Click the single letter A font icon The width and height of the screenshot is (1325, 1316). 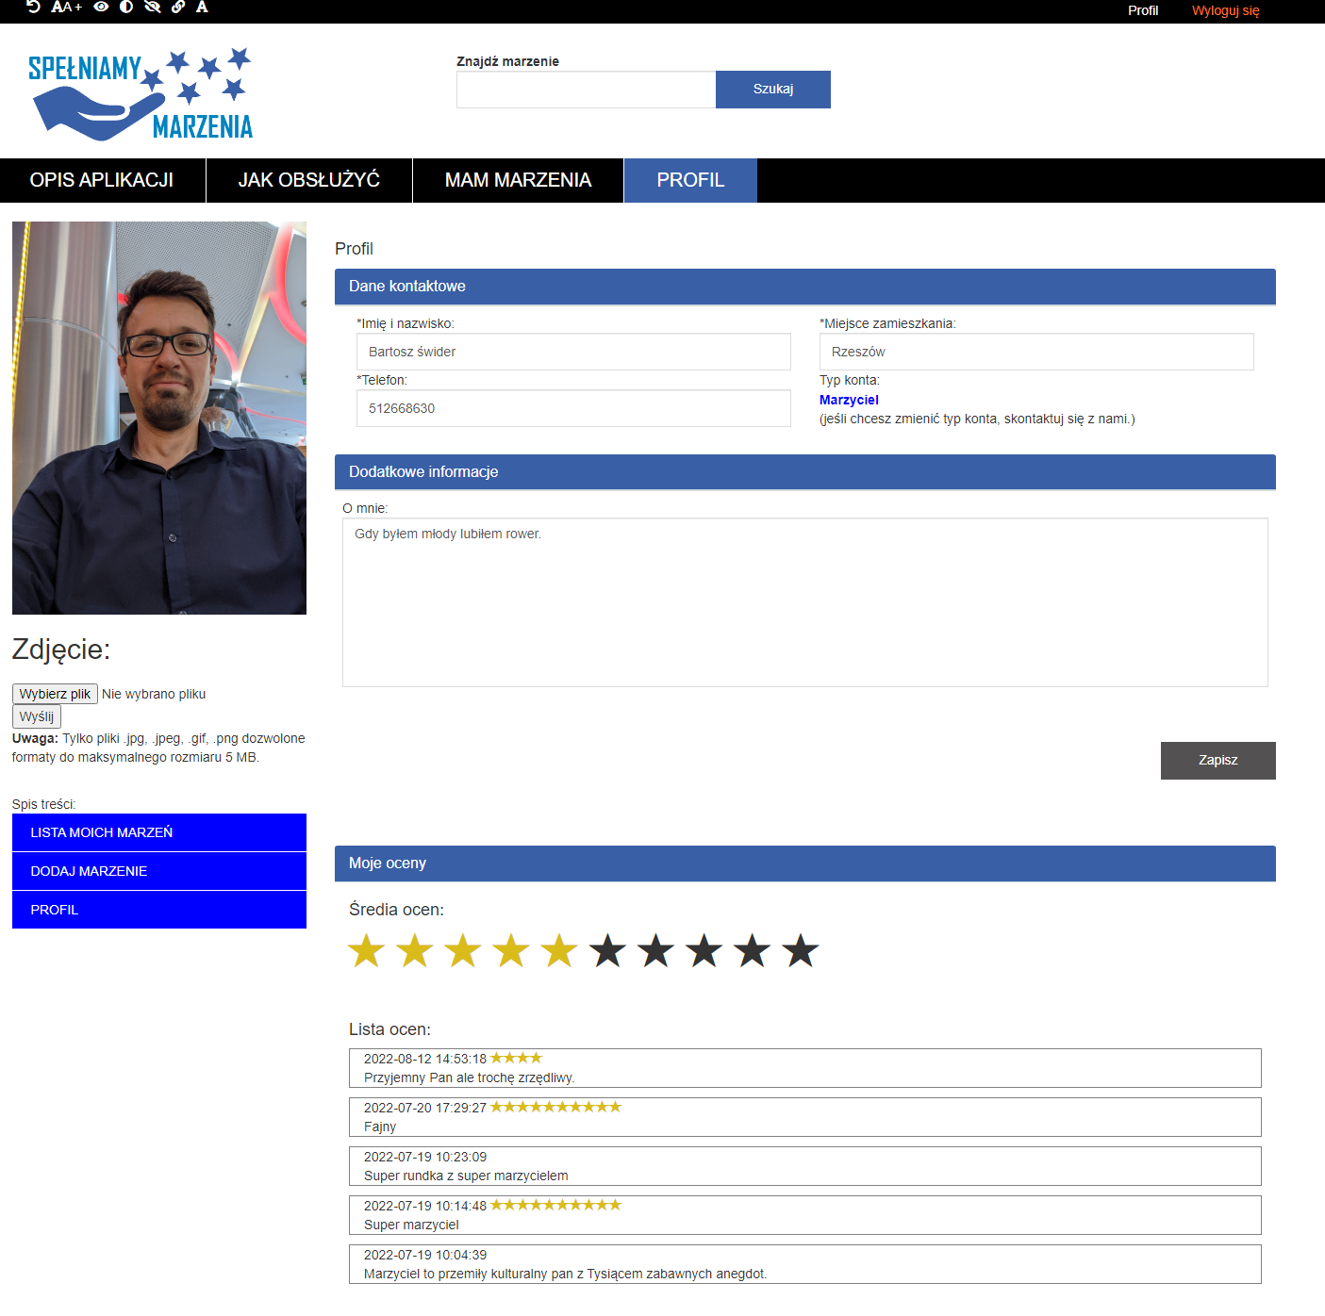pyautogui.click(x=202, y=7)
